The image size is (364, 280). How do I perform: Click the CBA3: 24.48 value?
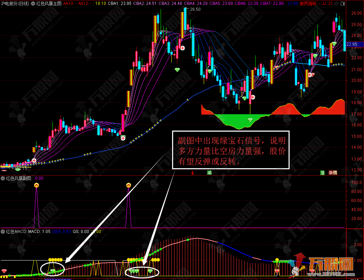170,3
